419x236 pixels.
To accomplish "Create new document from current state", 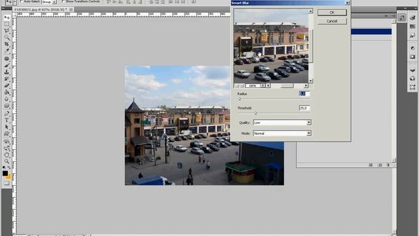I will pyautogui.click(x=371, y=165).
